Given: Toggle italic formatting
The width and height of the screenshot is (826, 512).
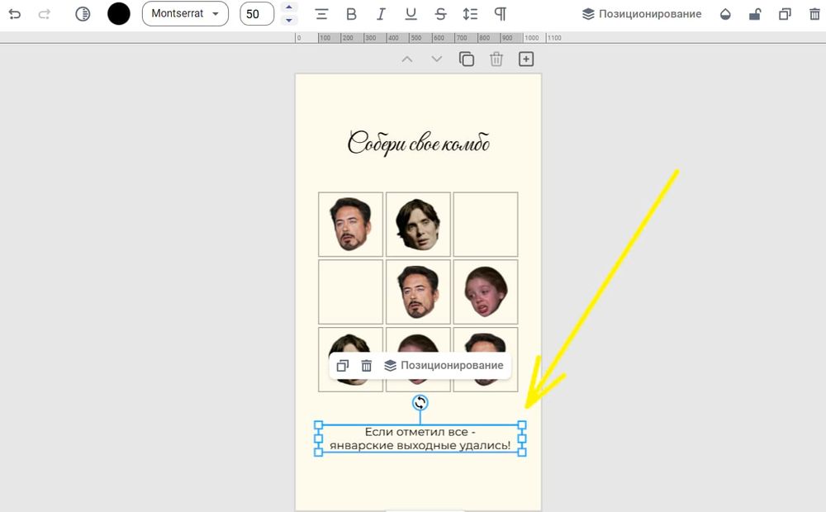Looking at the screenshot, I should (381, 14).
